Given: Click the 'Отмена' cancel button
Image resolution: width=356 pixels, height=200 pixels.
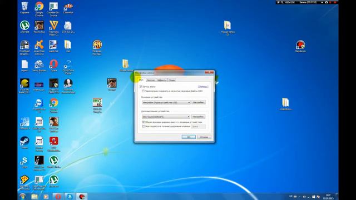Looking at the screenshot, I should pyautogui.click(x=204, y=137).
